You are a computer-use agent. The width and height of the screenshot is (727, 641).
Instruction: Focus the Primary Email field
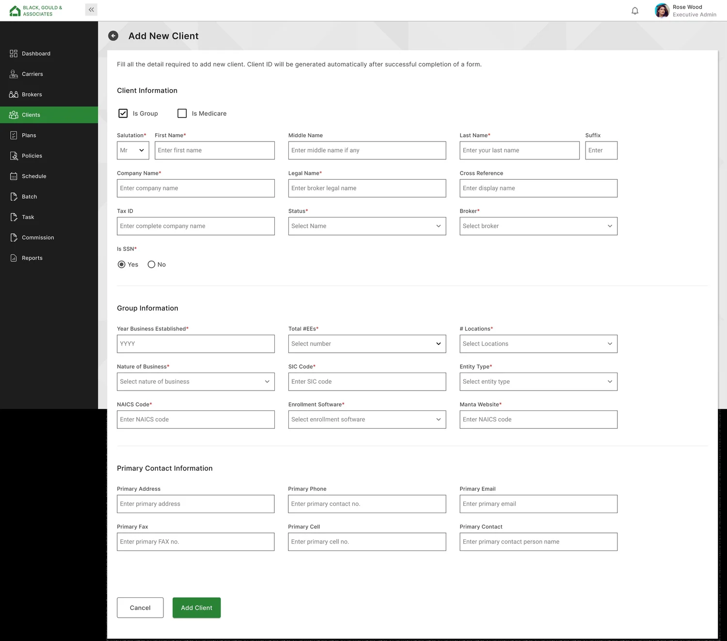coord(538,504)
